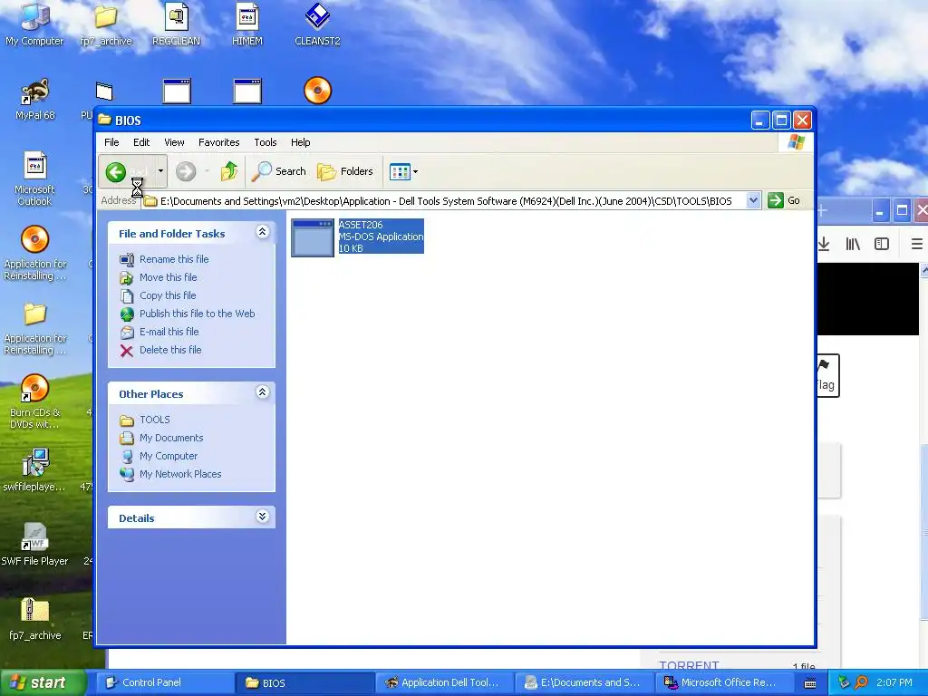Select the fp7_archive folder on top row
This screenshot has height=696, width=928.
point(105,24)
